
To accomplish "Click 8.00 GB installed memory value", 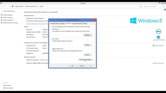I will (x=45, y=32).
